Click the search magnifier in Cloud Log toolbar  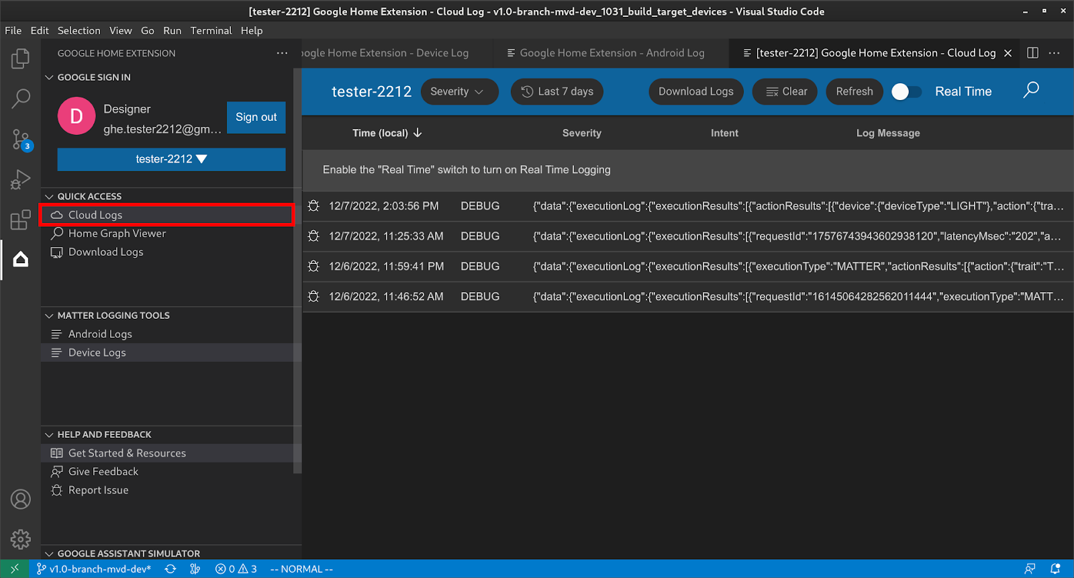click(x=1031, y=91)
